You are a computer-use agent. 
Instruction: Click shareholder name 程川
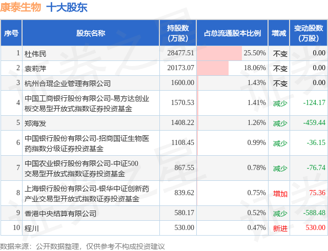pos(32,228)
